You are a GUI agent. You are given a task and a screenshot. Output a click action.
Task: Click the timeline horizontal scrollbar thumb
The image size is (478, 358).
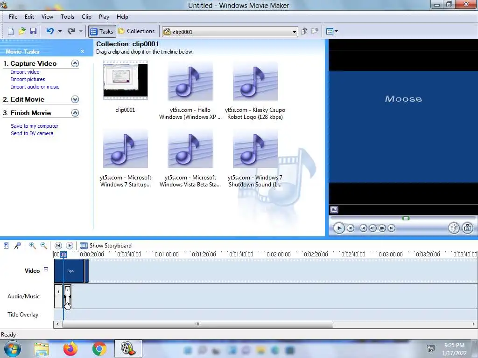tap(197, 324)
